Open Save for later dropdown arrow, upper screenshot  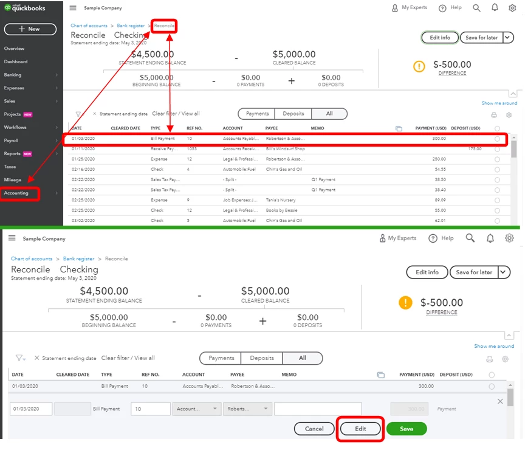508,38
